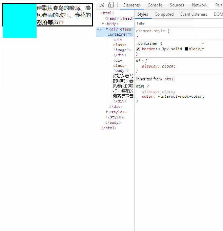Select the closing </body> tag row
Screen dimensions: 223x231
(113, 122)
